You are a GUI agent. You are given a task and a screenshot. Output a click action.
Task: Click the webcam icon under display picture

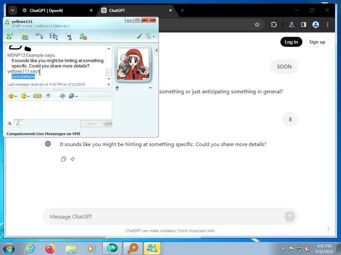click(117, 88)
